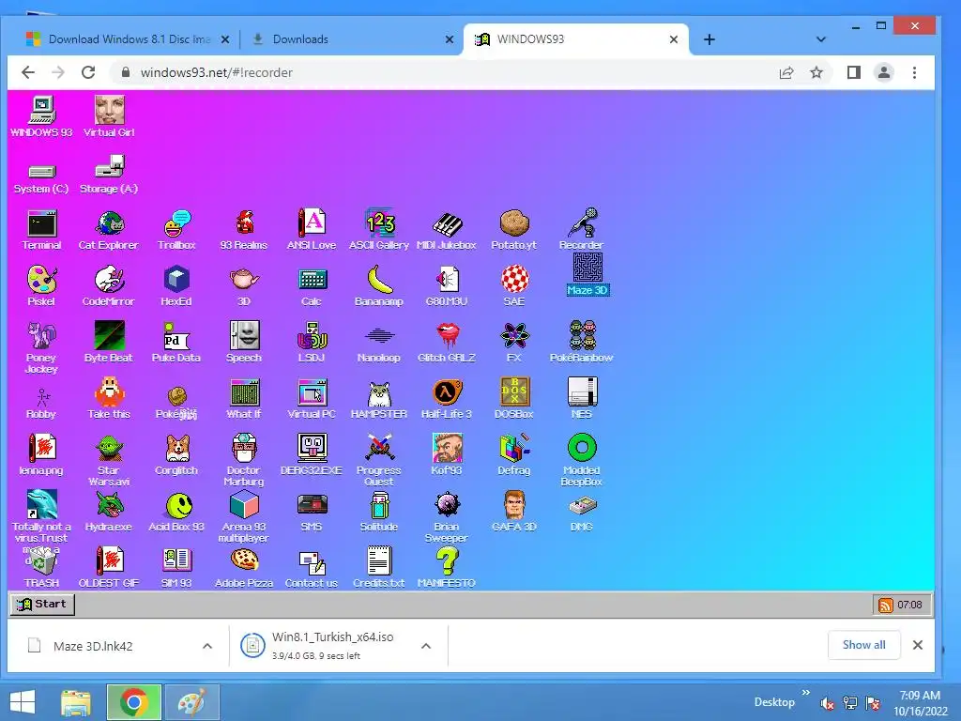Open the NES emulator icon
961x721 pixels.
pyautogui.click(x=581, y=398)
